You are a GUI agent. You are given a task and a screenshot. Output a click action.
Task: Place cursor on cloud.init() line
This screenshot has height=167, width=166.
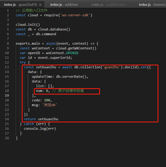pos(28,25)
